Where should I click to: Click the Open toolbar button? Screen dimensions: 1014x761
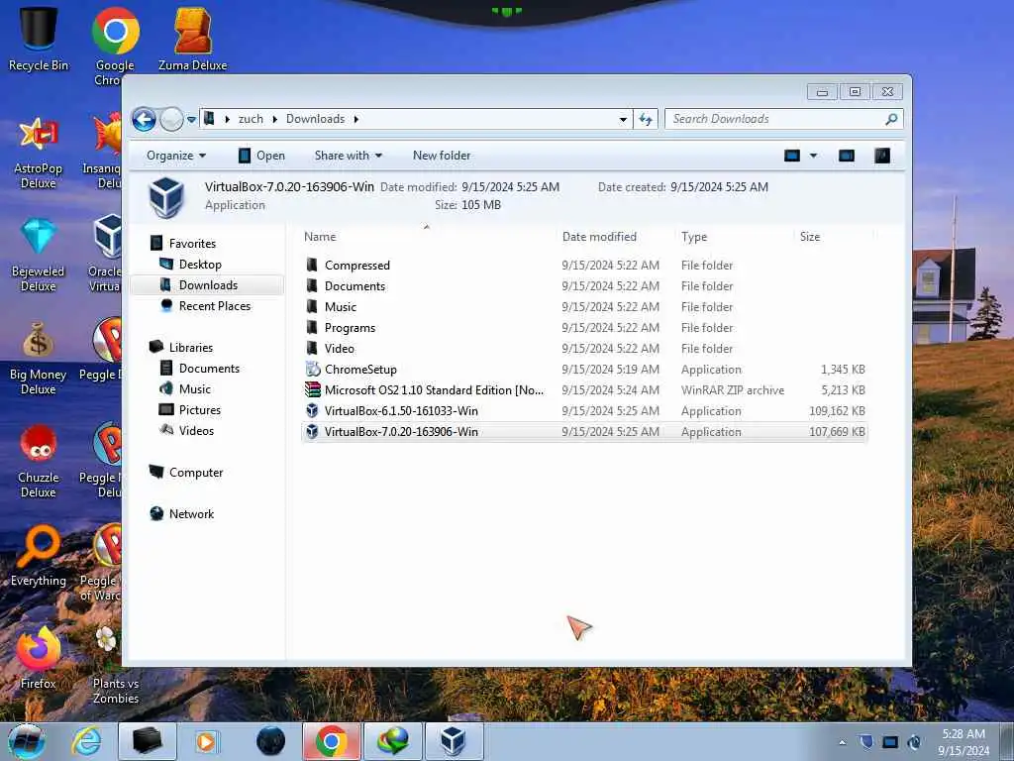(261, 156)
